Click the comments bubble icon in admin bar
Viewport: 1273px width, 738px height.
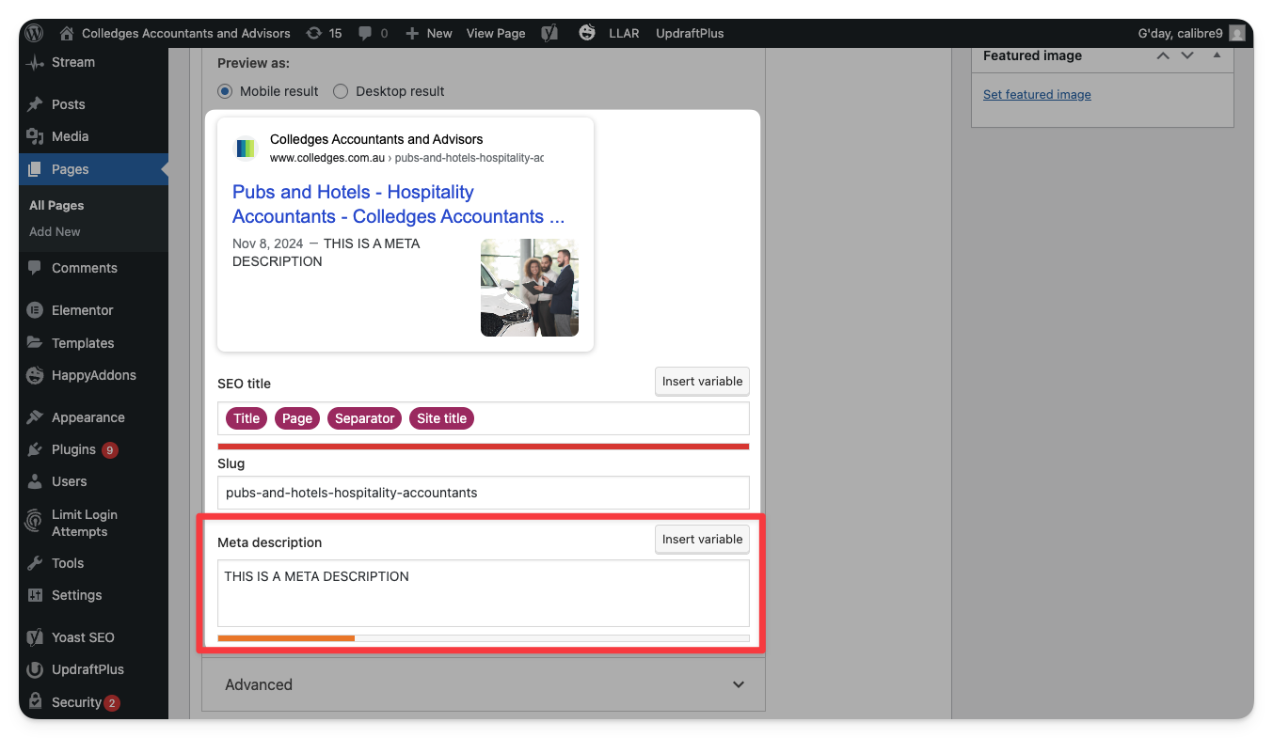[x=365, y=33]
